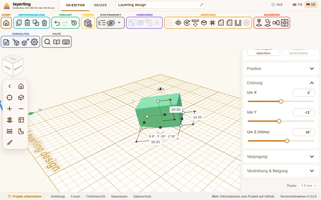
Task: Select the 3D-EDITOR tab
Action: (75, 5)
